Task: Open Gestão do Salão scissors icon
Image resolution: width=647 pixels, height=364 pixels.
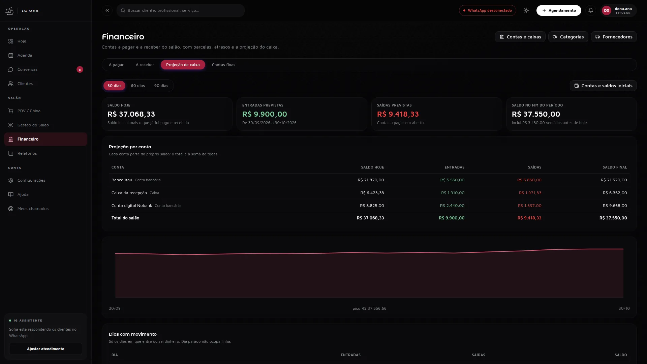Action: pyautogui.click(x=11, y=125)
